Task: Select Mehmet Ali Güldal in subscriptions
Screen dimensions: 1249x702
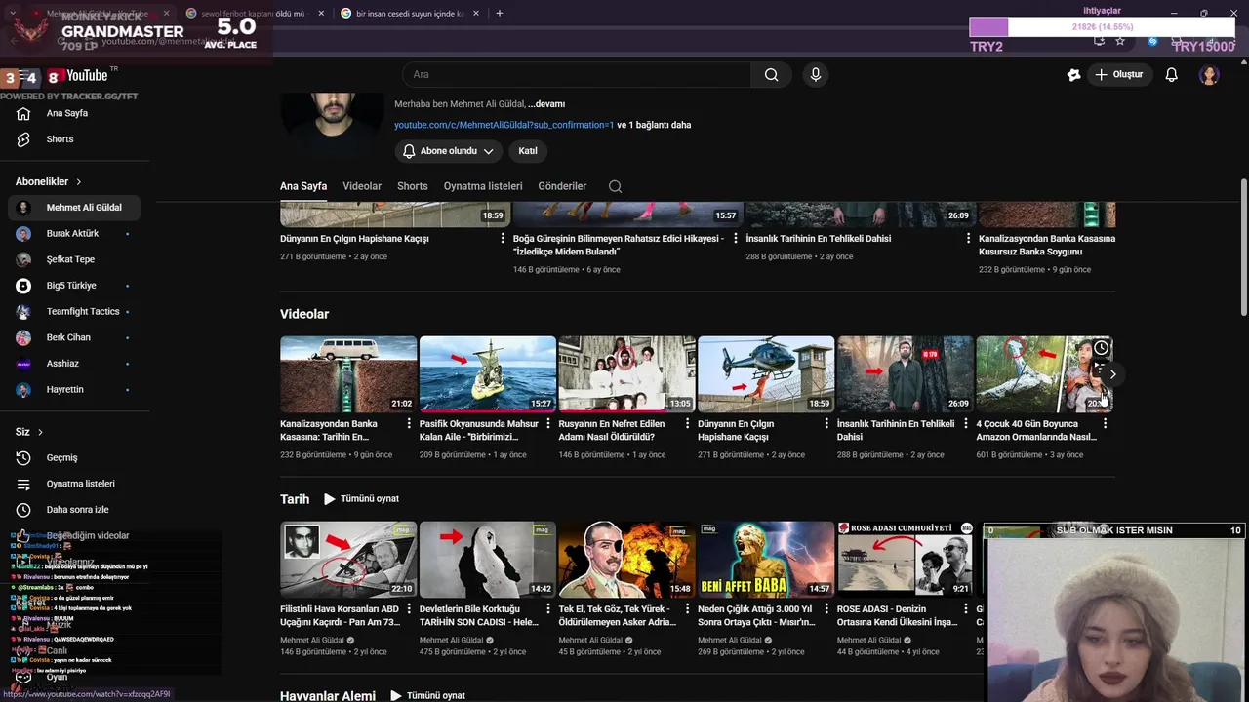Action: point(74,208)
